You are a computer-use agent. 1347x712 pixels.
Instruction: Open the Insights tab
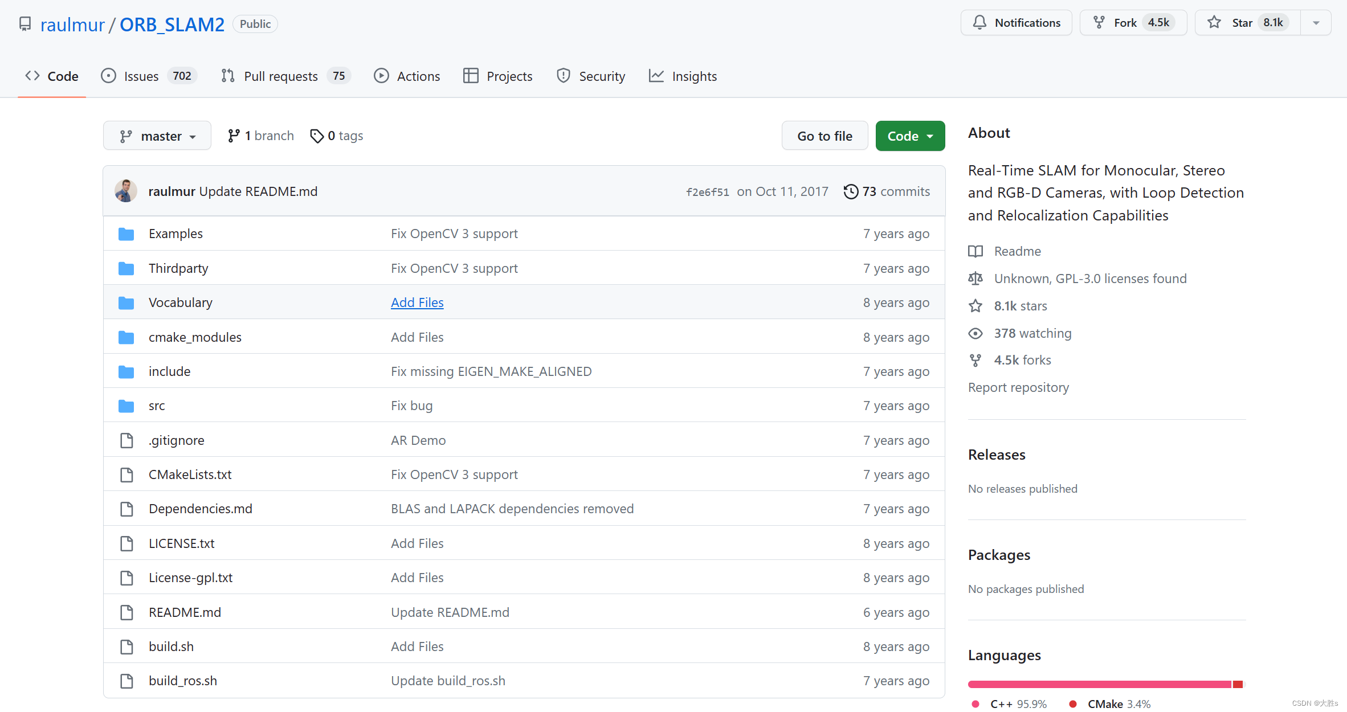[x=683, y=76]
